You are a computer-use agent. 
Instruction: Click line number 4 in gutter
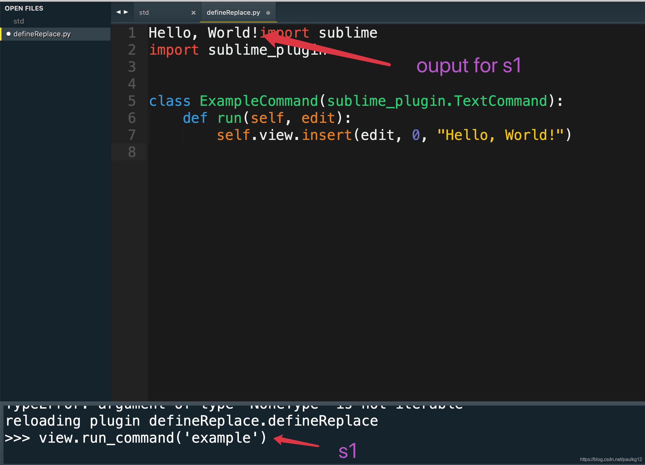tap(132, 84)
